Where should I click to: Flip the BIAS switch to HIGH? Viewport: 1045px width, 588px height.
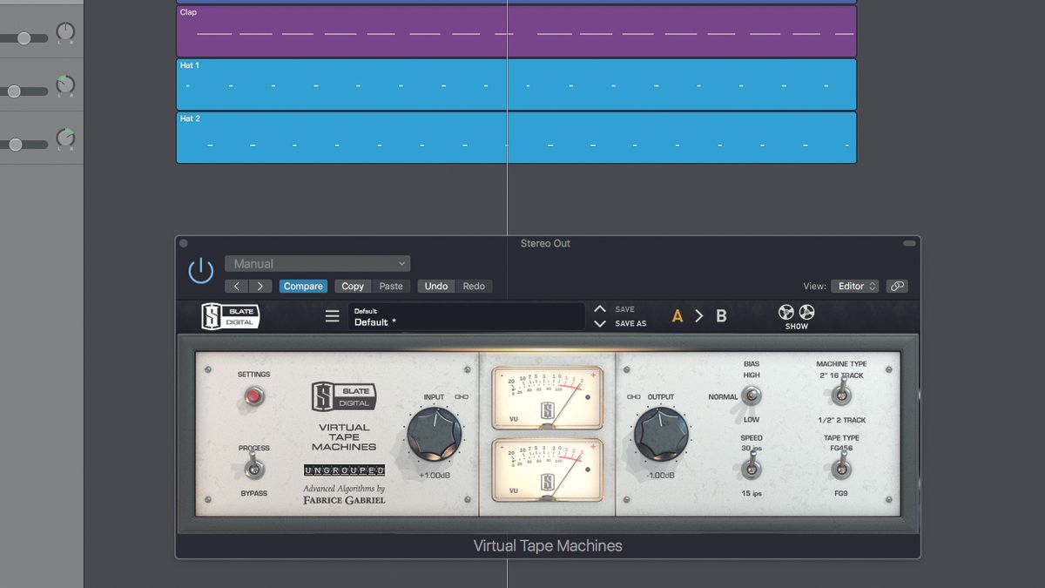pos(750,392)
